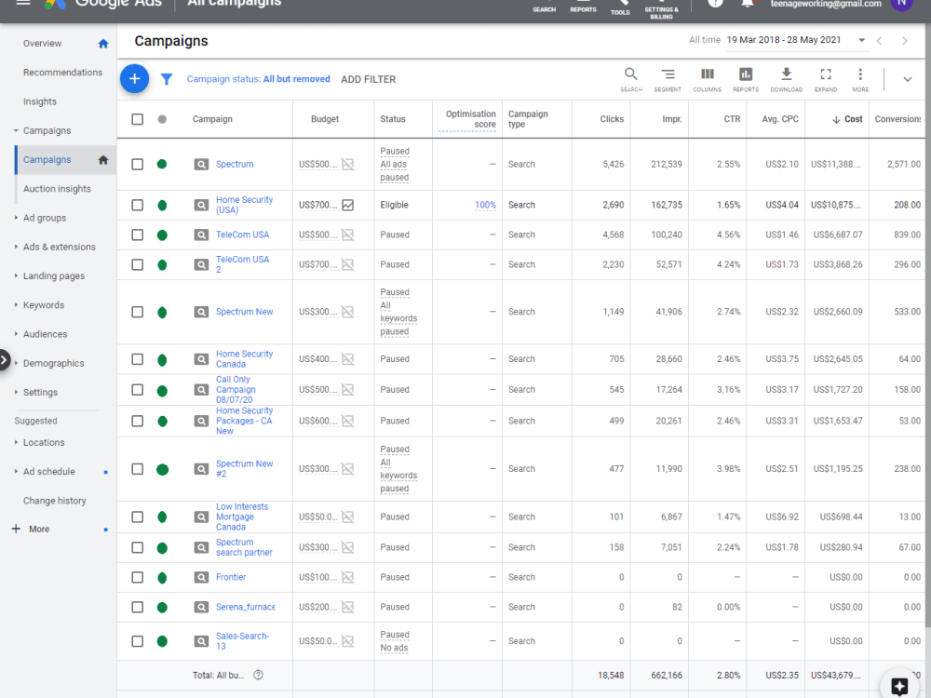This screenshot has width=931, height=698.
Task: Click the 100% optimisation score link
Action: coord(485,205)
